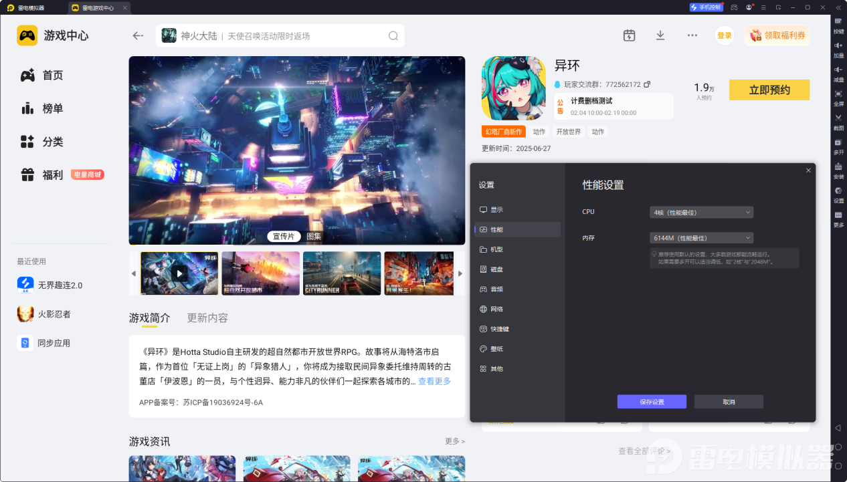
Task: Select the CITYRUNNER thumbnail
Action: (x=342, y=273)
